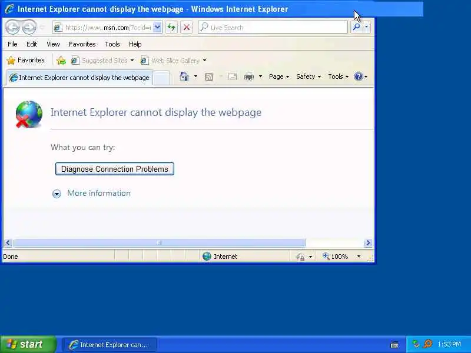This screenshot has width=471, height=353.
Task: Click the Done status bar text
Action: (11, 257)
